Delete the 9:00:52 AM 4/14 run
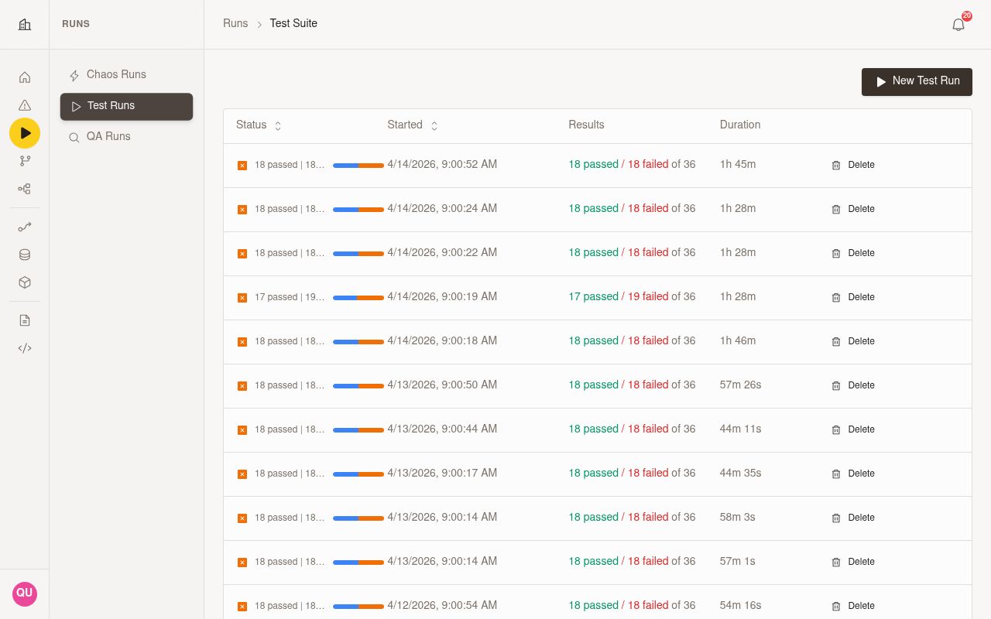The image size is (991, 619). tap(853, 165)
